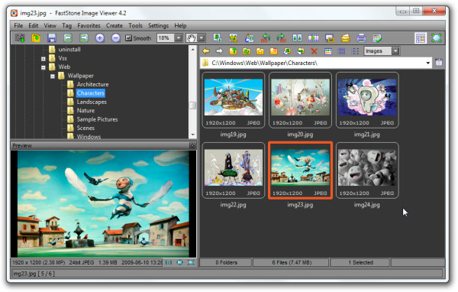Open the Tools menu
Screen dimensions: 458x292
click(x=135, y=25)
